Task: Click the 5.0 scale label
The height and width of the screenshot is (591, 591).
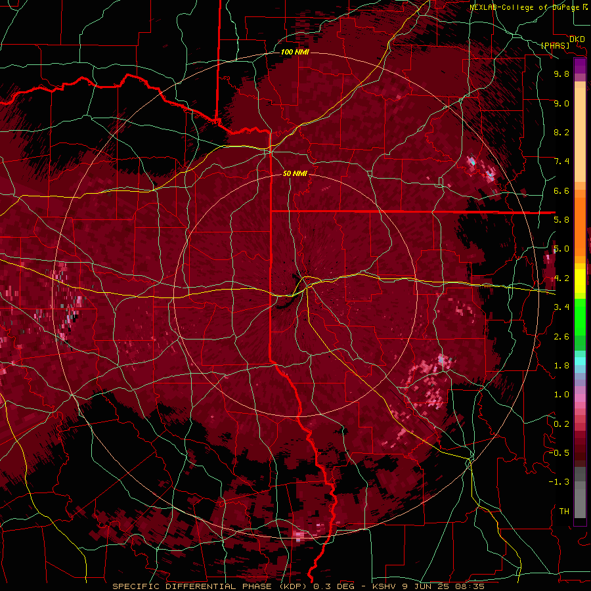Action: 561,249
